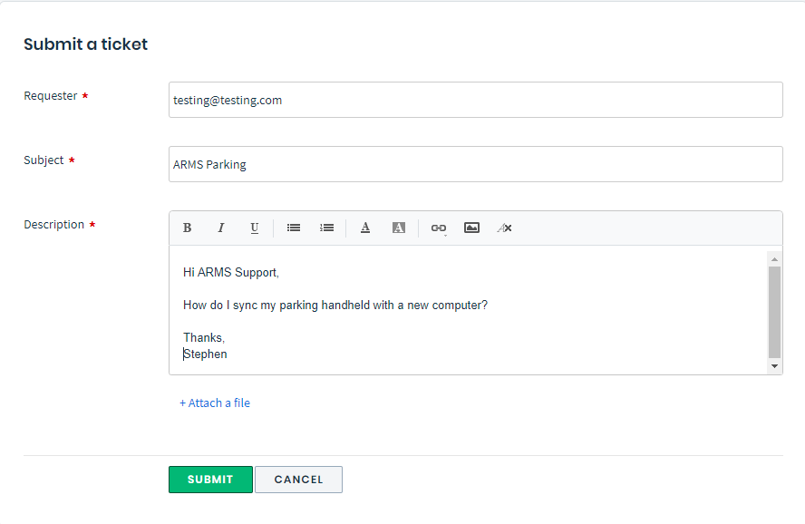Create a bulleted list in the description
805x524 pixels.
293,228
